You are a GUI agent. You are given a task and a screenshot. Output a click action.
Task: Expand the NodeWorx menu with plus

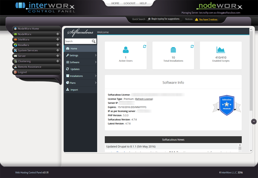(x=58, y=34)
